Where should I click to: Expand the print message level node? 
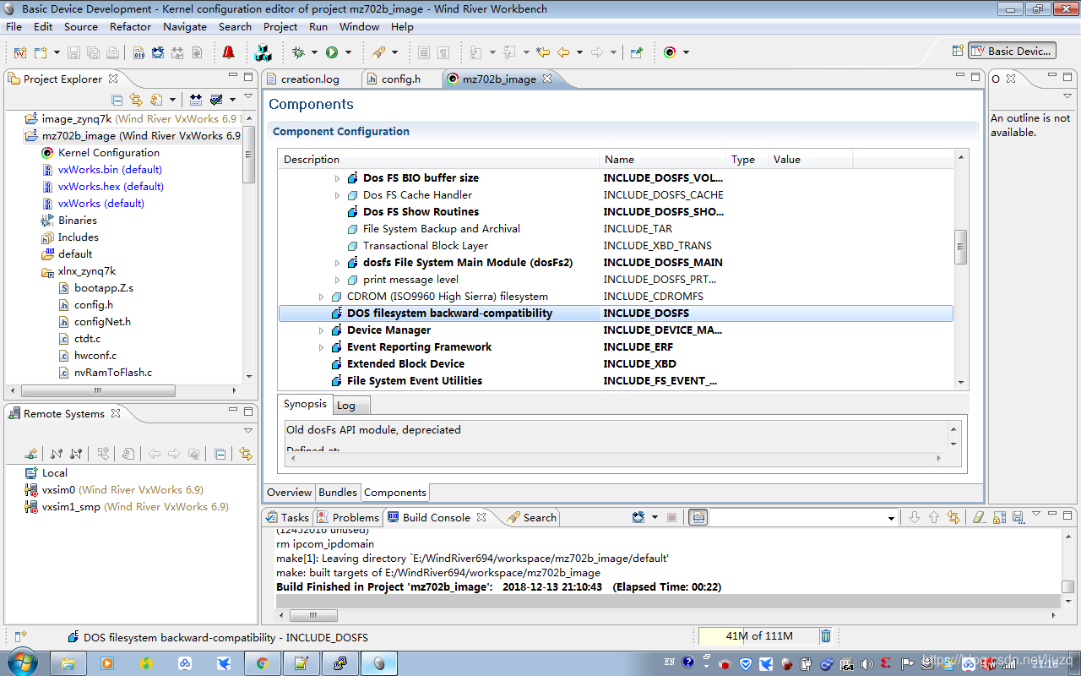[338, 280]
